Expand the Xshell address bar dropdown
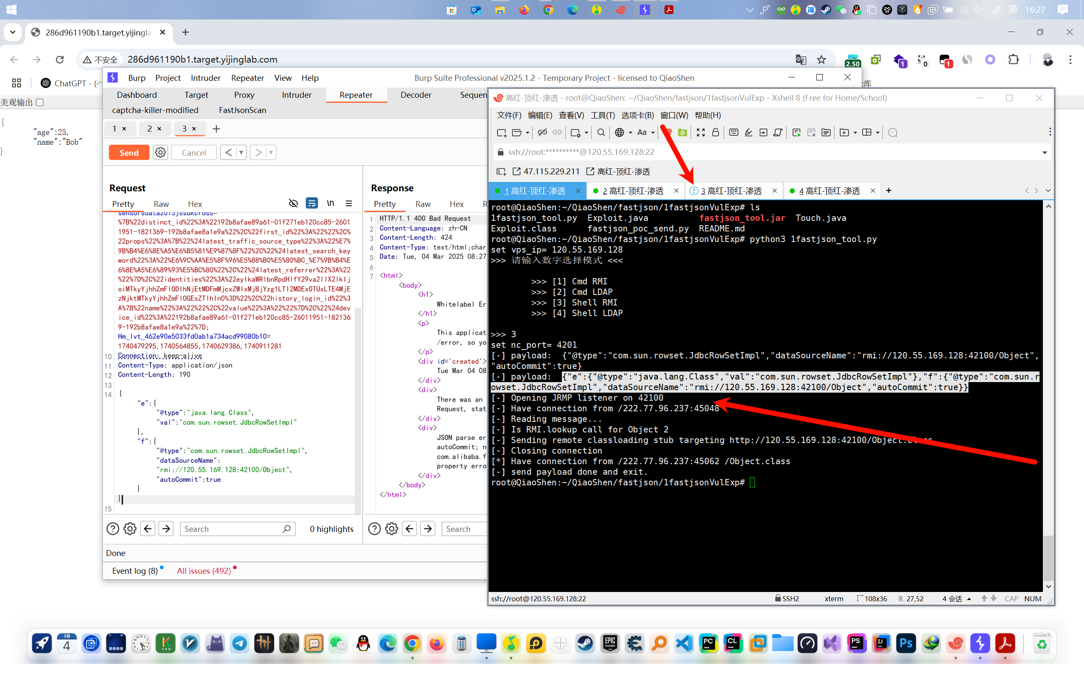The height and width of the screenshot is (677, 1084). 1045,152
